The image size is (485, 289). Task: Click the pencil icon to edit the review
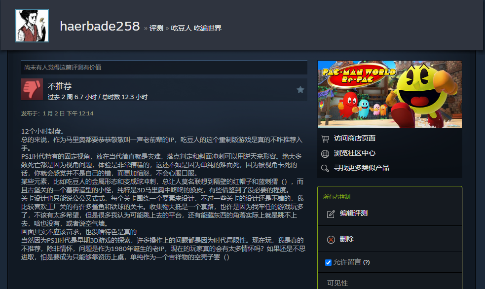(331, 214)
